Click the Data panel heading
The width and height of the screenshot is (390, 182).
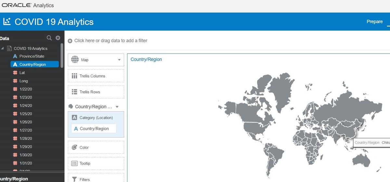coord(5,38)
